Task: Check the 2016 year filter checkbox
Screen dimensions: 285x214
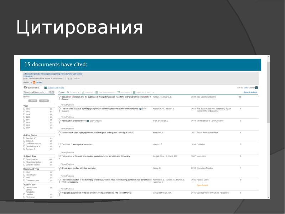Action: point(24,109)
